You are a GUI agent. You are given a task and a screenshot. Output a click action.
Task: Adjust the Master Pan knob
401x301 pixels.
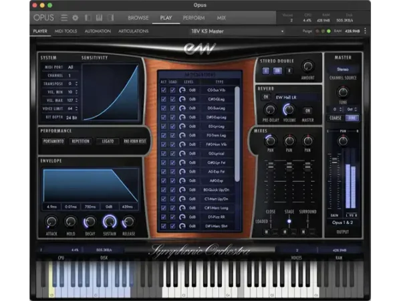tap(343, 140)
